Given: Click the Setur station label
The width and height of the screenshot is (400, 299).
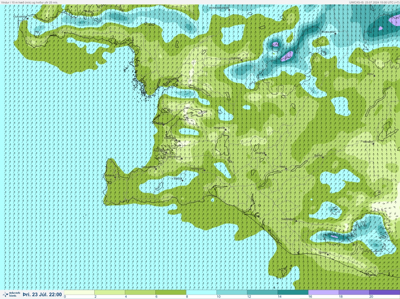Looking at the screenshot, I should (x=370, y=74).
